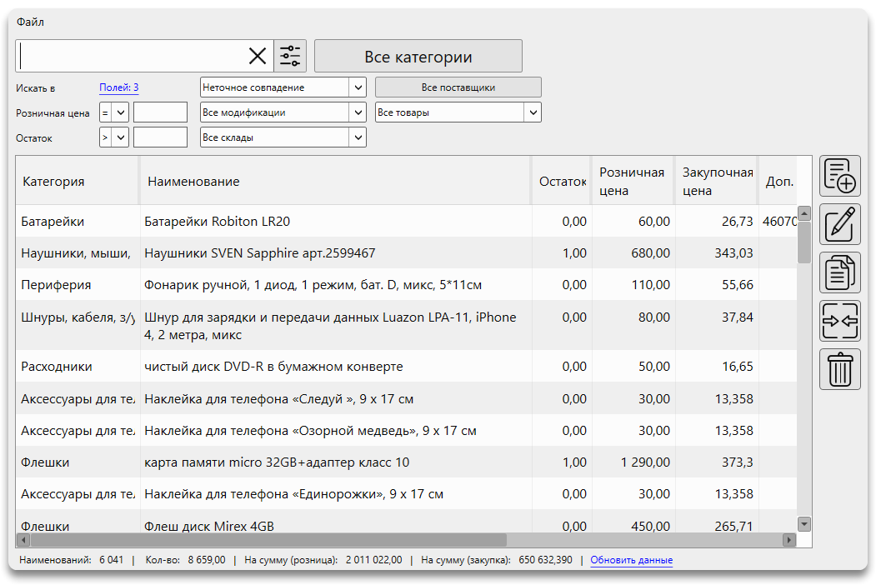Delete selected product with the trash icon
The width and height of the screenshot is (876, 585).
tap(839, 369)
